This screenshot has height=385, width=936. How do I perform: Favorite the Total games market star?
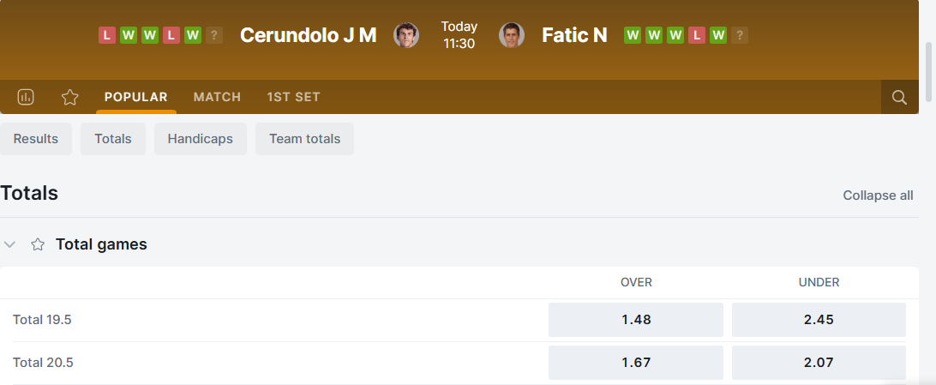38,244
